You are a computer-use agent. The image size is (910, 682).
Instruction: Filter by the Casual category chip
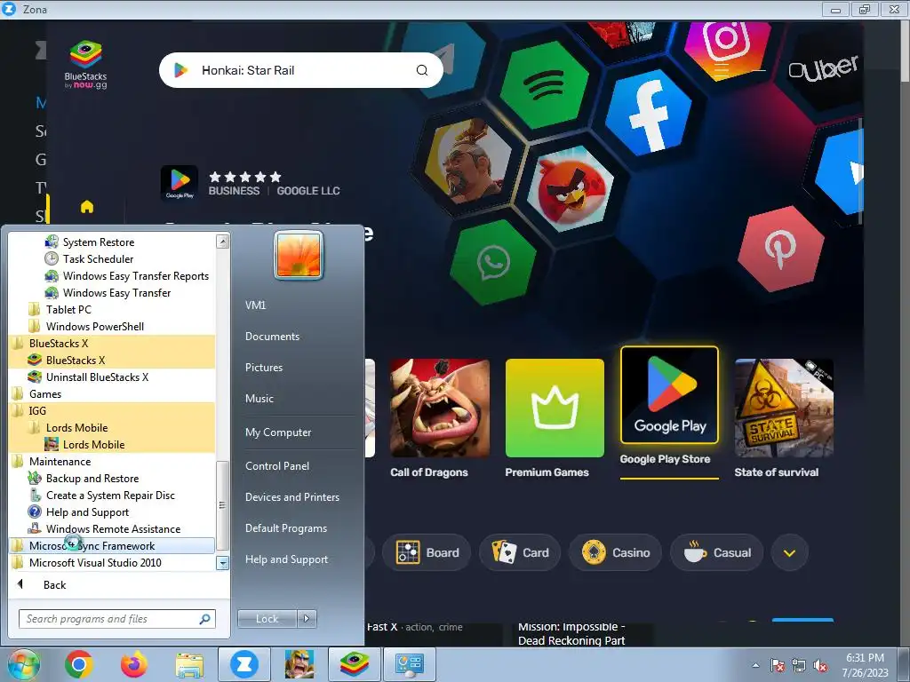pyautogui.click(x=717, y=552)
